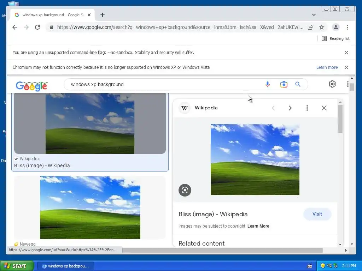This screenshot has height=271, width=362.
Task: Open the Windows Start menu
Action: (x=17, y=266)
